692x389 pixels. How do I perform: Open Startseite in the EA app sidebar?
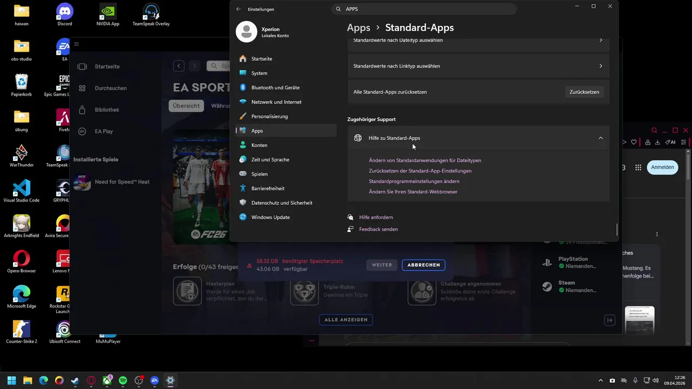click(x=107, y=66)
